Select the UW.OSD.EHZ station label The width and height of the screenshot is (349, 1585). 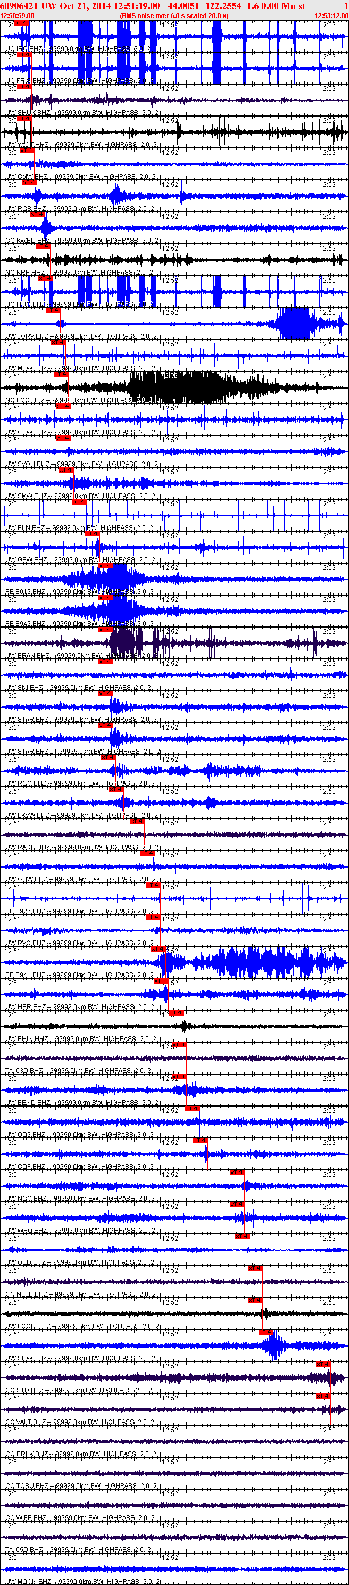coord(27,1263)
